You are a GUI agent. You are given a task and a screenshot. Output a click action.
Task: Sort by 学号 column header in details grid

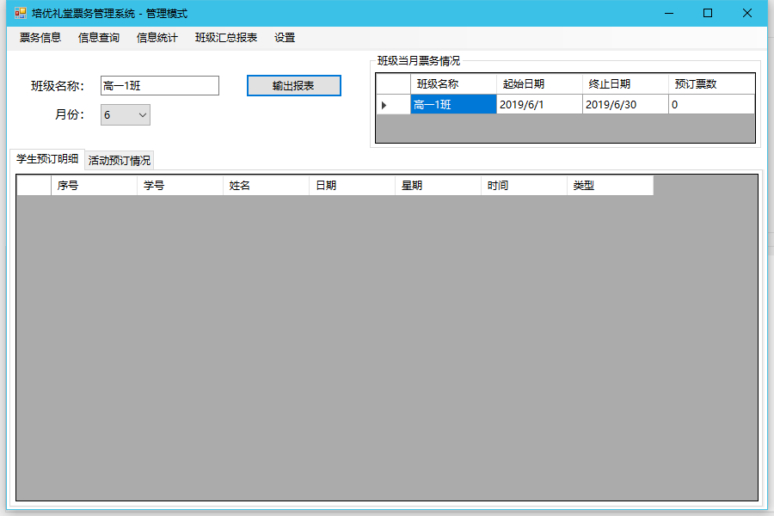point(180,186)
